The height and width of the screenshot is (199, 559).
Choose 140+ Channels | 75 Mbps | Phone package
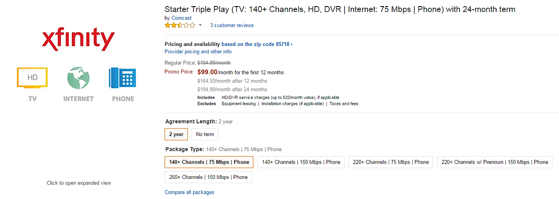click(x=209, y=162)
